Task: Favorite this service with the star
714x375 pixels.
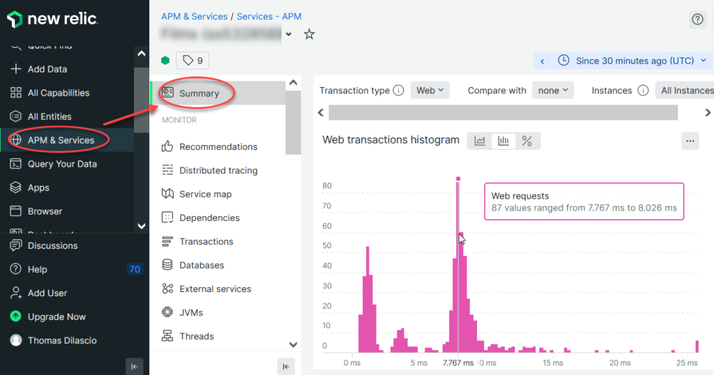Action: [x=309, y=34]
